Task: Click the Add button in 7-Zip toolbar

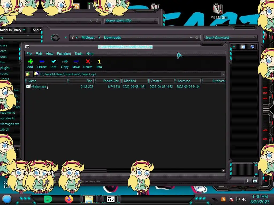Action: [x=30, y=64]
